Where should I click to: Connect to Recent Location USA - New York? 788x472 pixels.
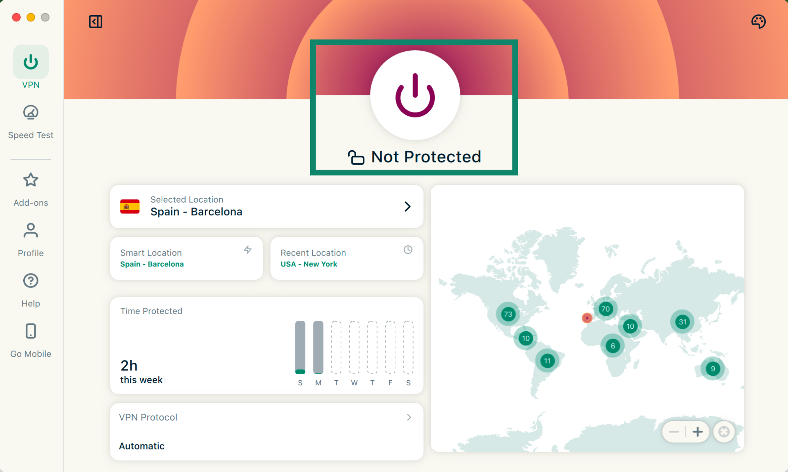[347, 258]
